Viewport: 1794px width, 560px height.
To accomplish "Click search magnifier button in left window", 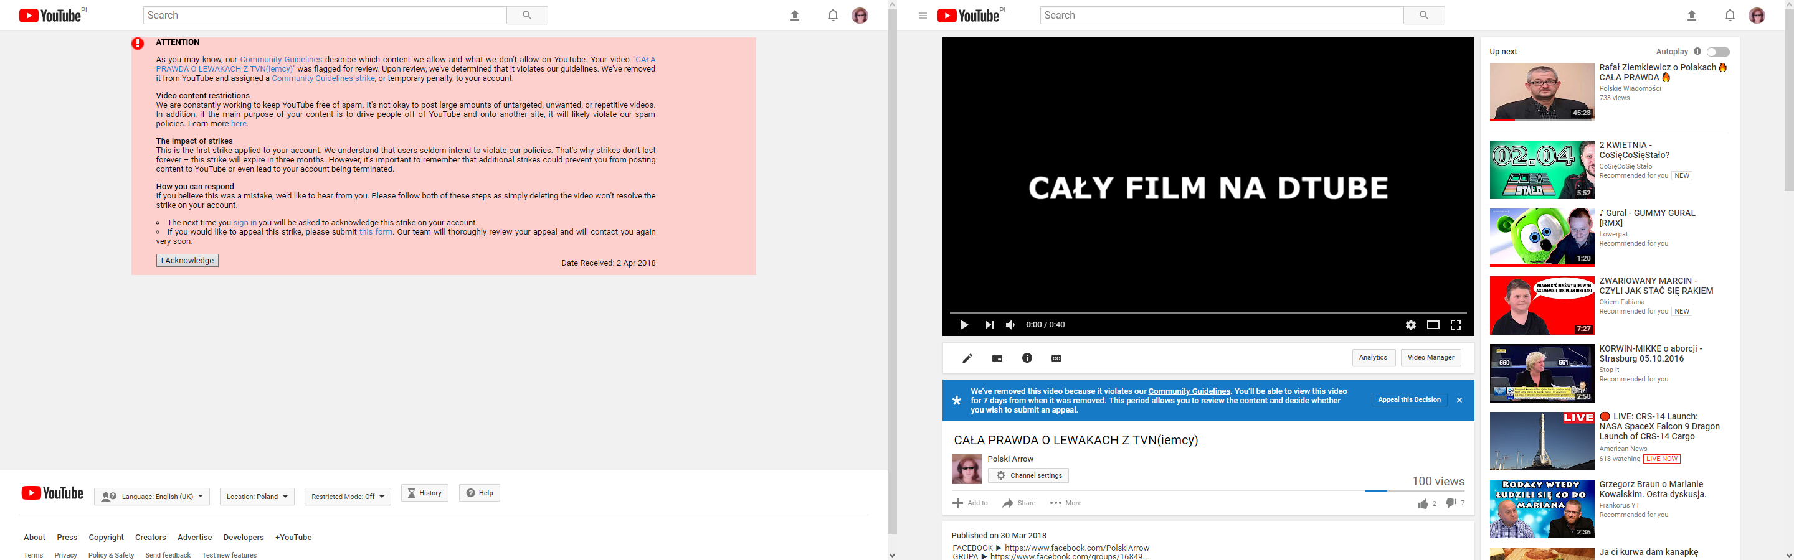I will (x=527, y=16).
